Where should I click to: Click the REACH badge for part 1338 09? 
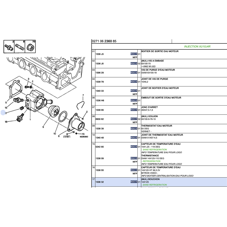[x=134, y=158]
